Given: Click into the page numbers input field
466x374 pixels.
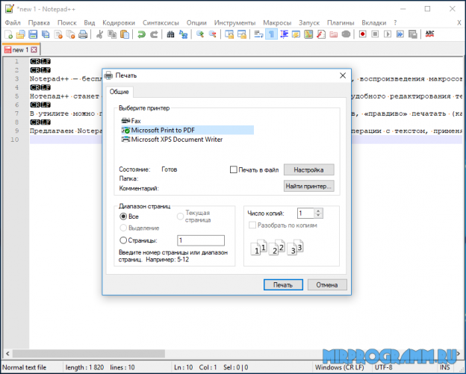Looking at the screenshot, I should click(x=200, y=240).
